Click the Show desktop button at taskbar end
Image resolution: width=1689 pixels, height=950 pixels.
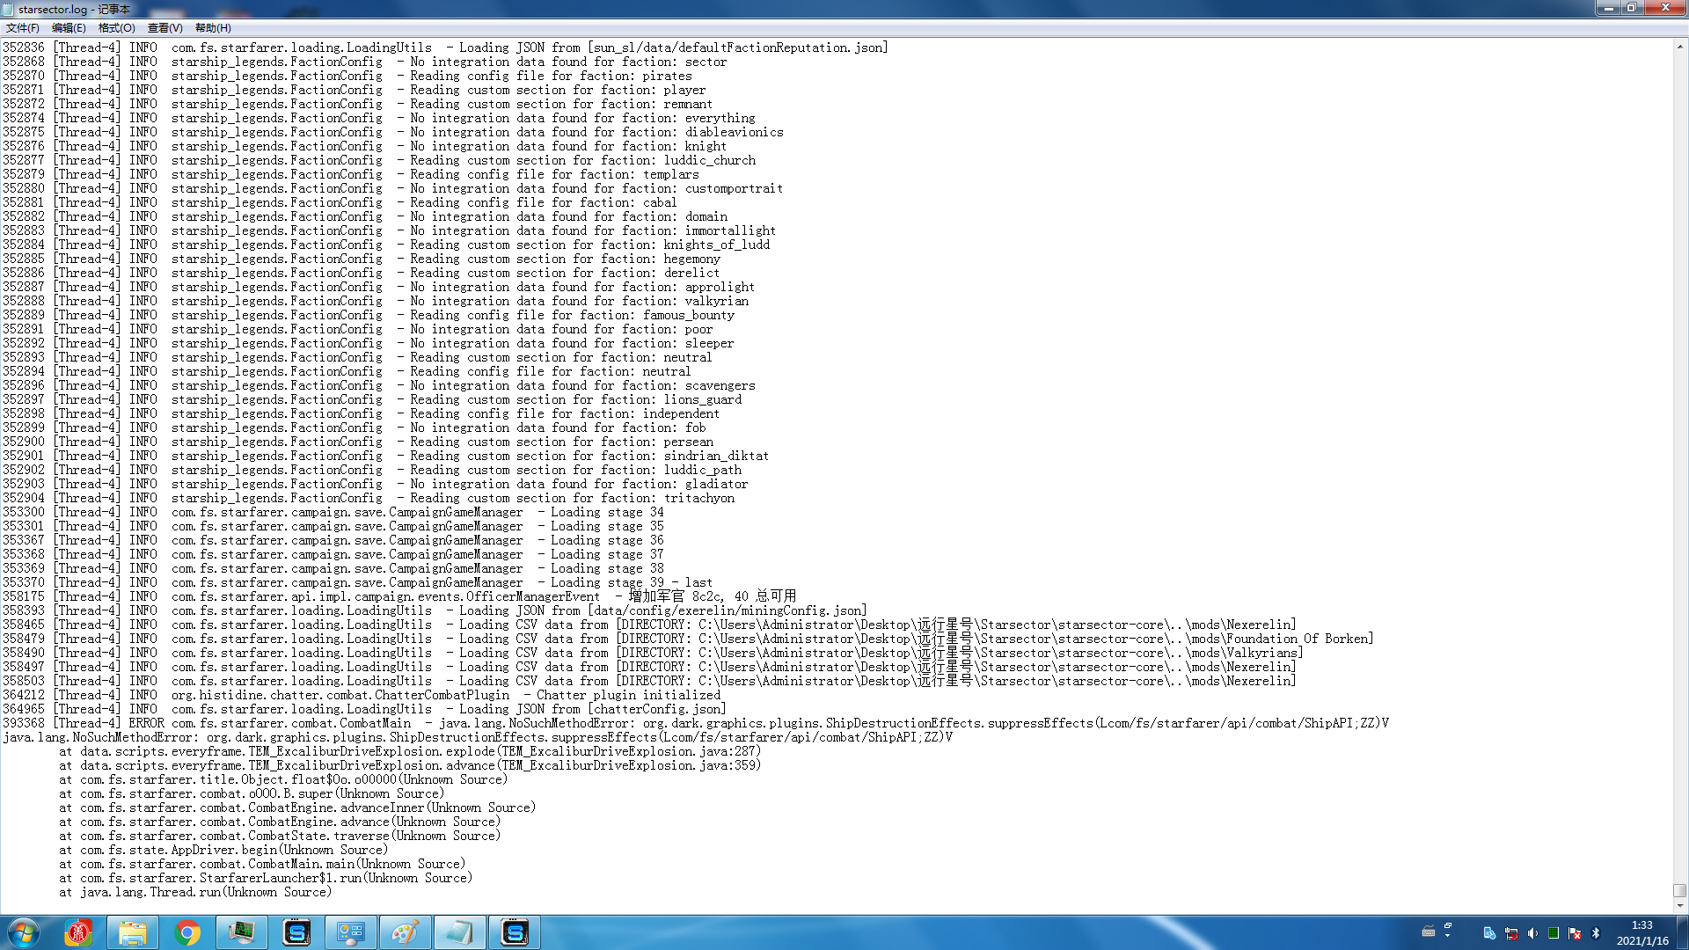pos(1684,932)
